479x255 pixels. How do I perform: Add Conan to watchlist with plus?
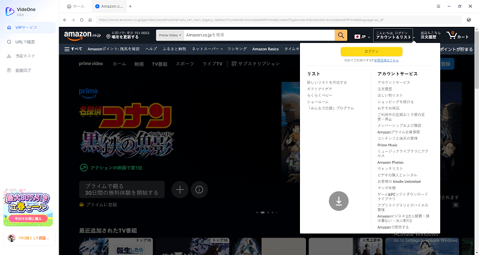180,190
